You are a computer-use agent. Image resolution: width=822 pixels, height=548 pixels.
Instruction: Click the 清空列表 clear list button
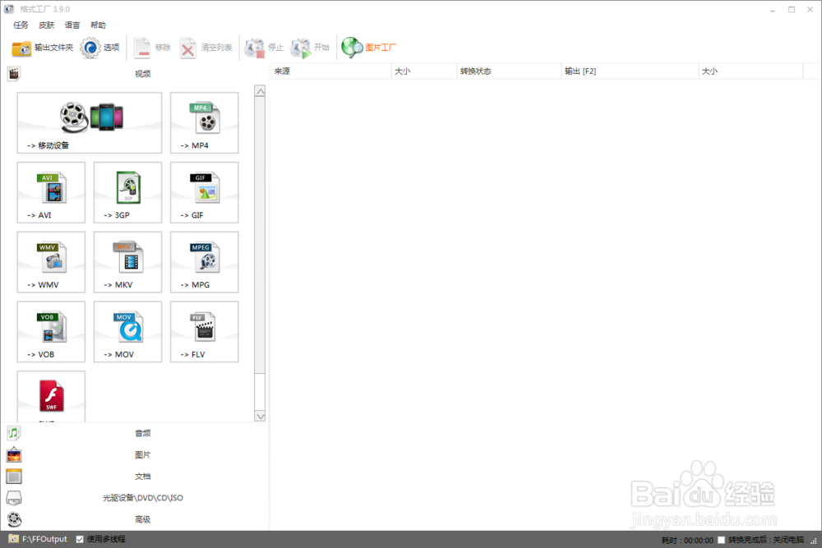click(206, 48)
